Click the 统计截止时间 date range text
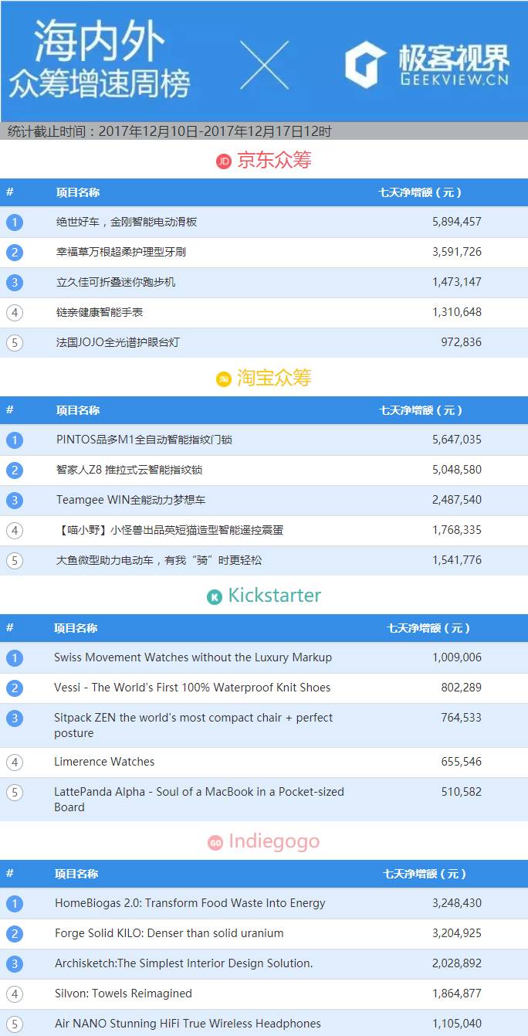Screen dimensions: 528x1036 pyautogui.click(x=169, y=131)
